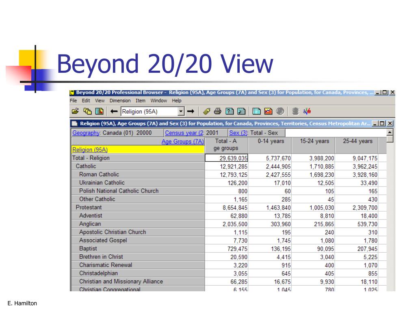416x312 pixels.
Task: Select the '0-14 years' column header
Action: click(x=270, y=145)
